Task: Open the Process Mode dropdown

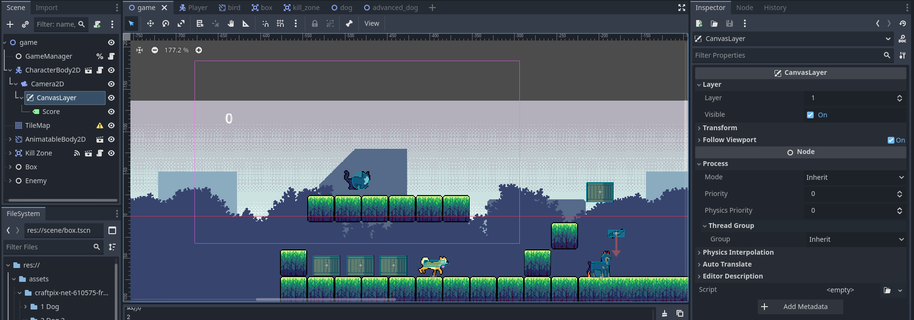Action: point(854,177)
